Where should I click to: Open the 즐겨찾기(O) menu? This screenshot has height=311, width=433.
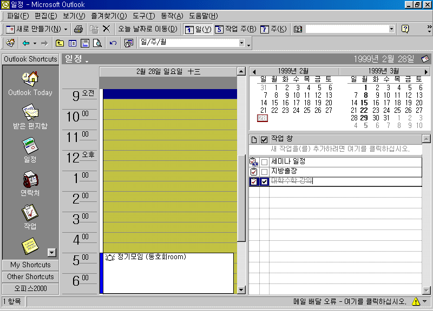110,16
